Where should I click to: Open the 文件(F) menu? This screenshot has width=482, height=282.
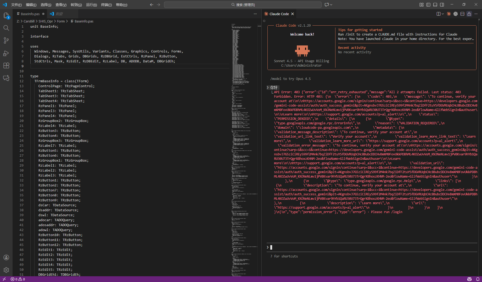click(16, 5)
